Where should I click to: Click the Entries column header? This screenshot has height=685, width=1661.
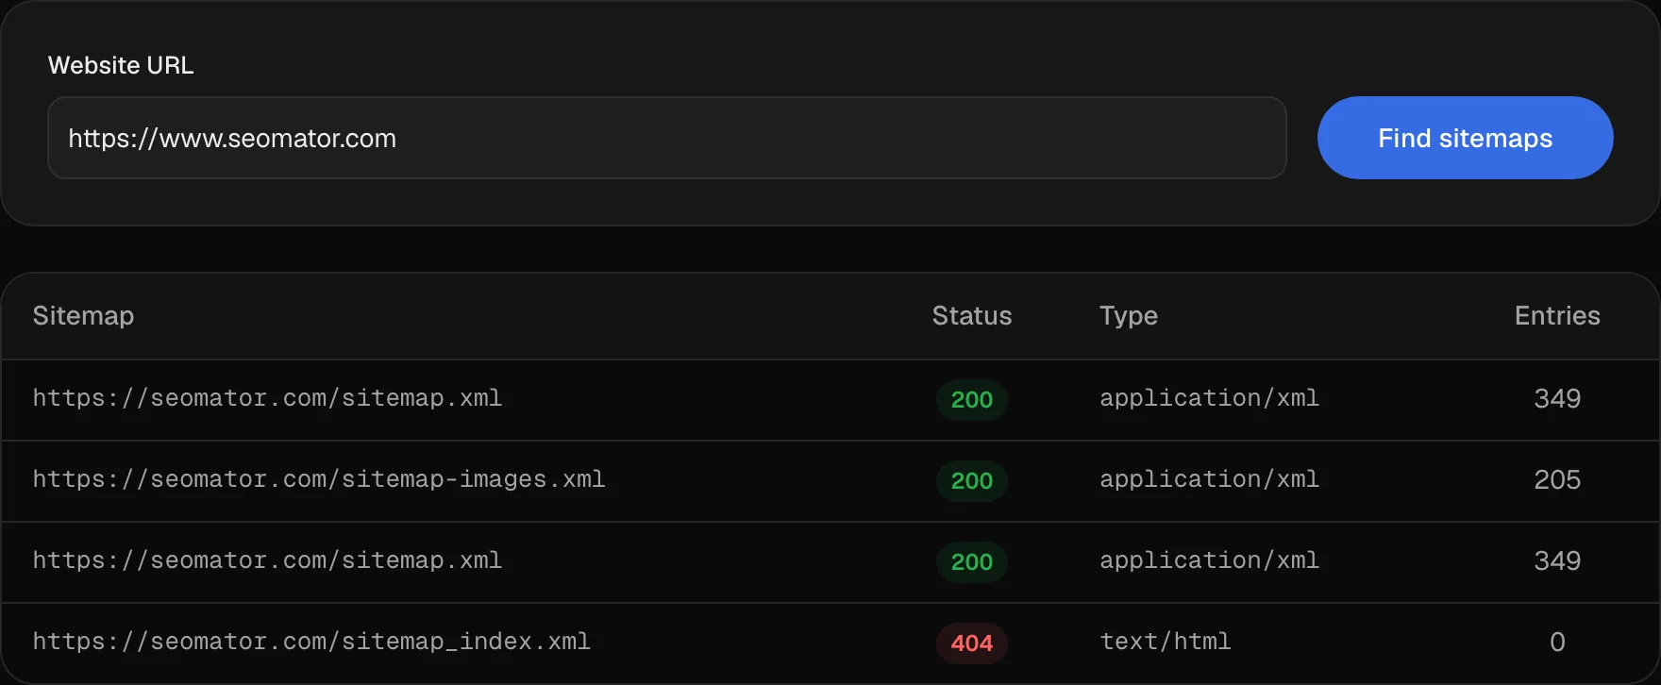1557,315
